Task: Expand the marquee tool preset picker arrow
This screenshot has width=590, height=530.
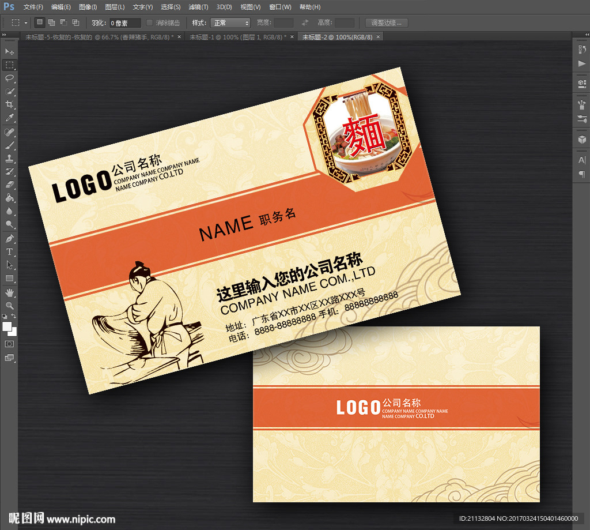Action: pos(26,23)
